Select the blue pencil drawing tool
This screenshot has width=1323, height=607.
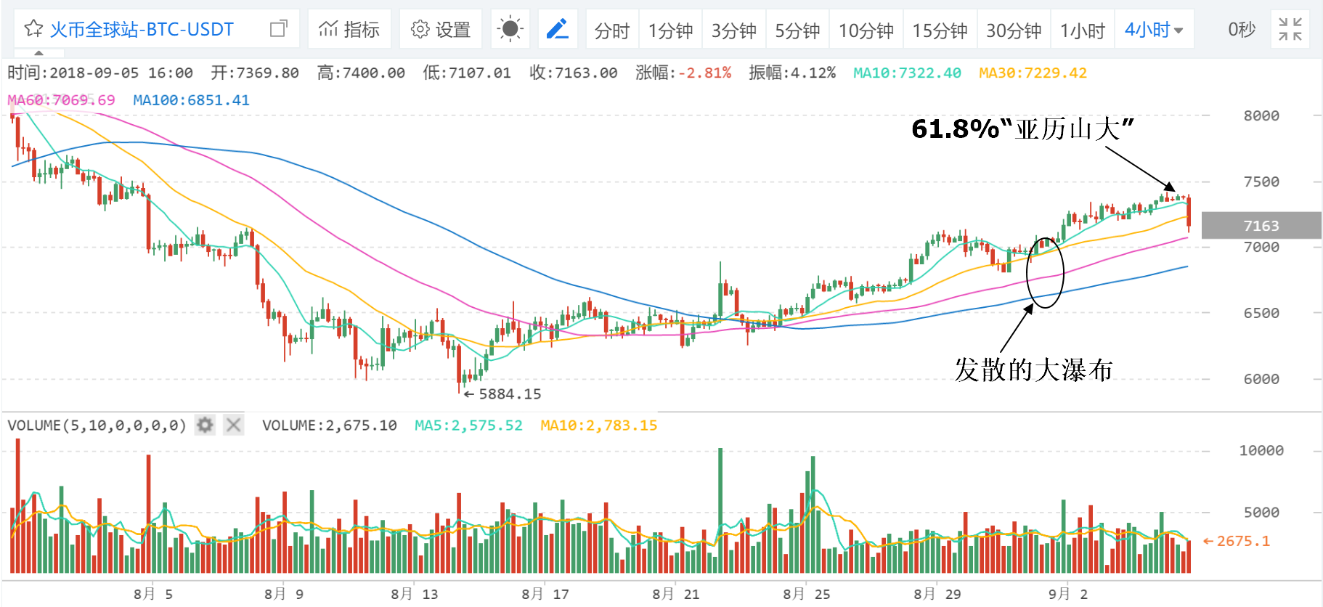(x=558, y=29)
